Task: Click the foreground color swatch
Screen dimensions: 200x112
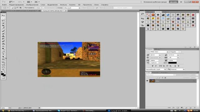Action: click(x=2, y=74)
